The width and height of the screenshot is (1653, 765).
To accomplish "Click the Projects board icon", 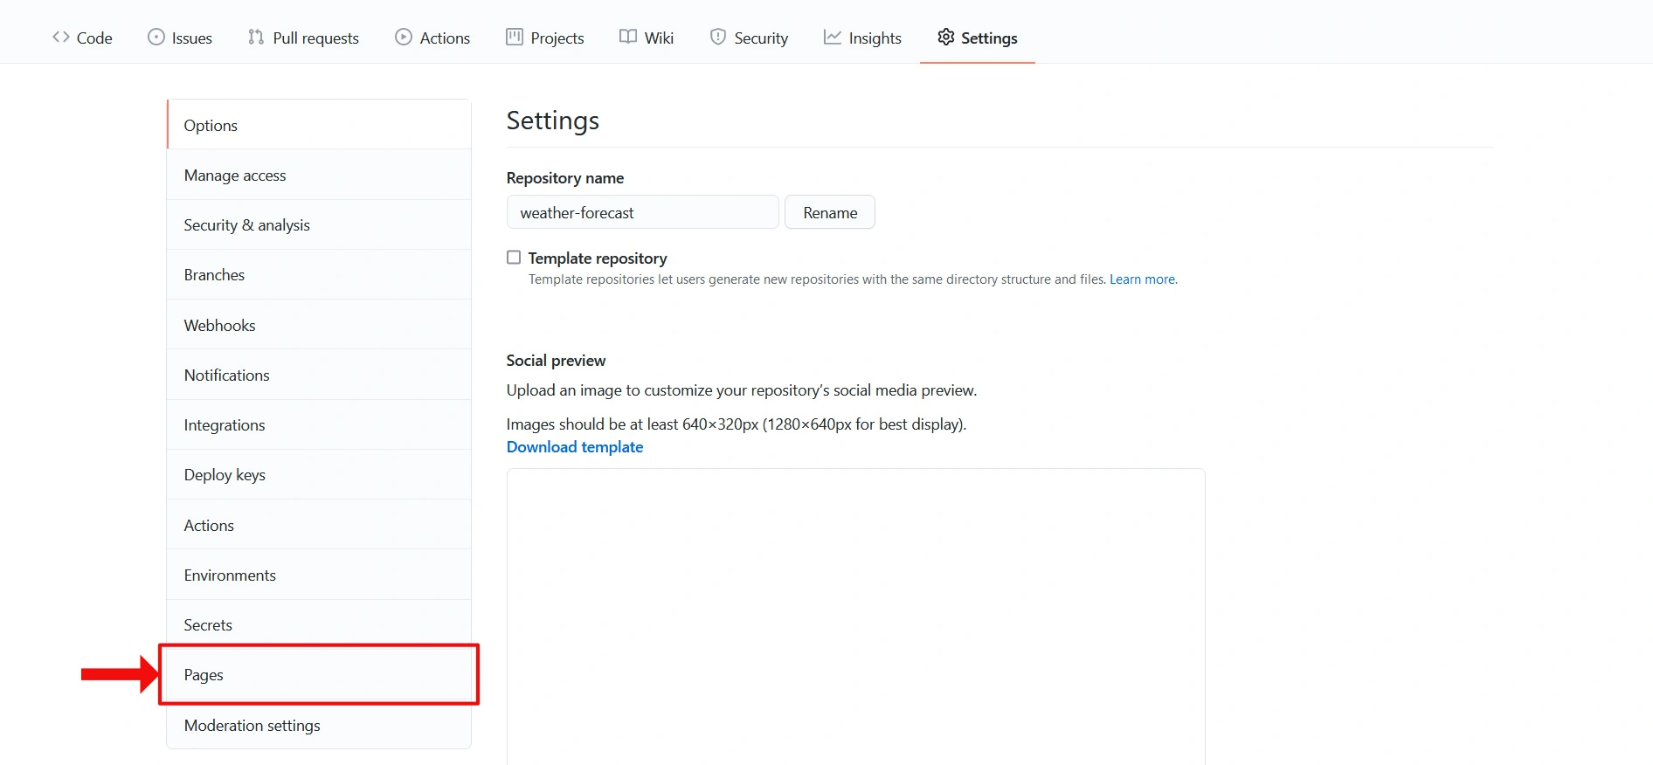I will coord(515,37).
